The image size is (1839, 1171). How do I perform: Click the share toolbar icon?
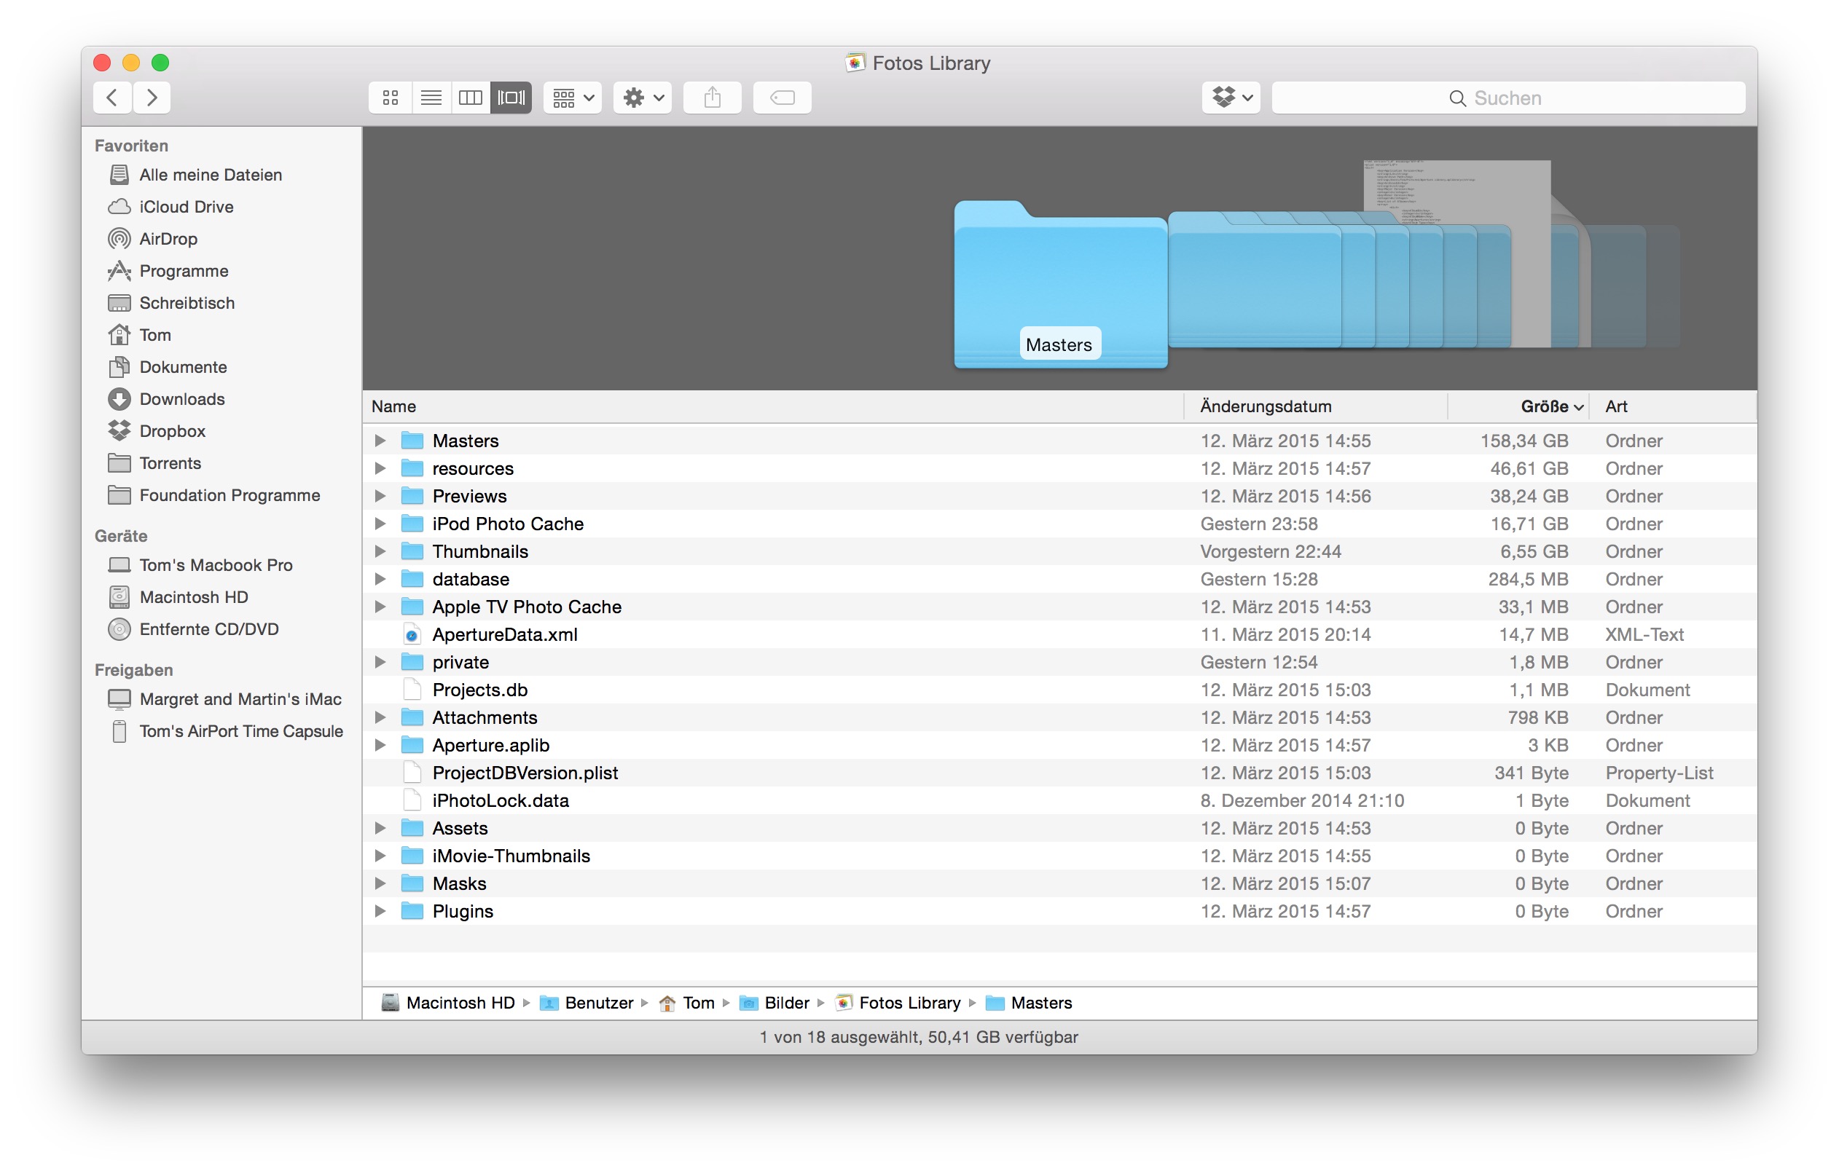tap(712, 98)
